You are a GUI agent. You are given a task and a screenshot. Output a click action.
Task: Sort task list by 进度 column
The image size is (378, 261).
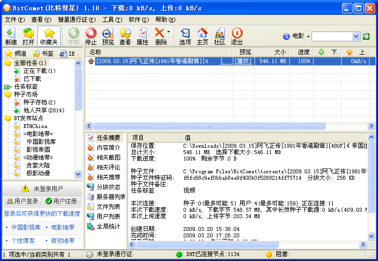[302, 52]
